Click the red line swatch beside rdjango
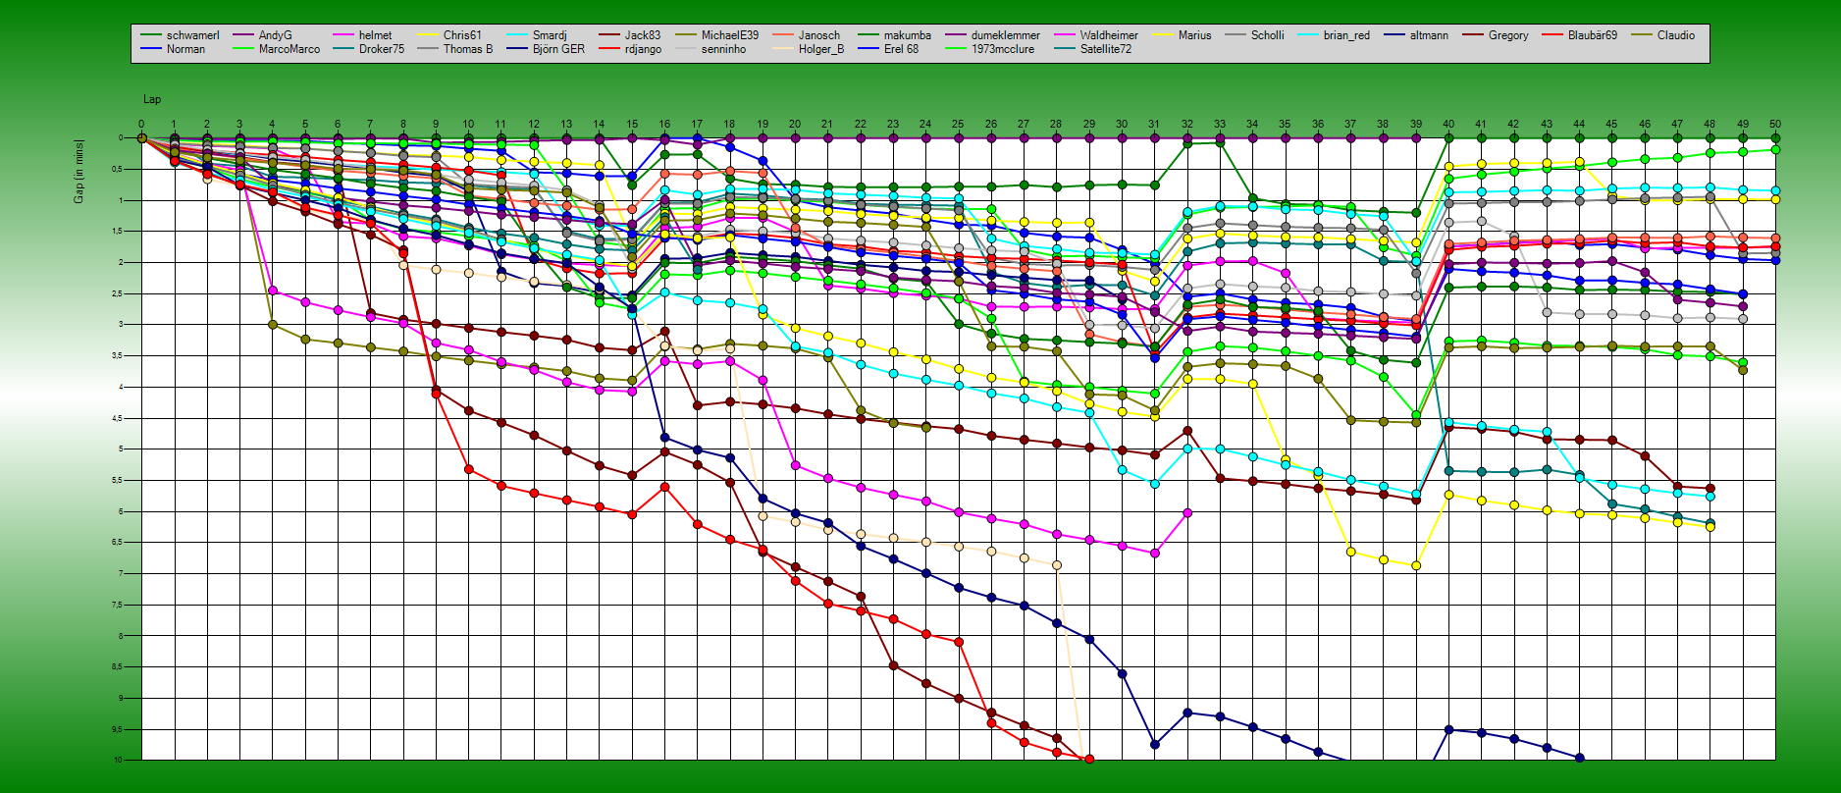 609,49
